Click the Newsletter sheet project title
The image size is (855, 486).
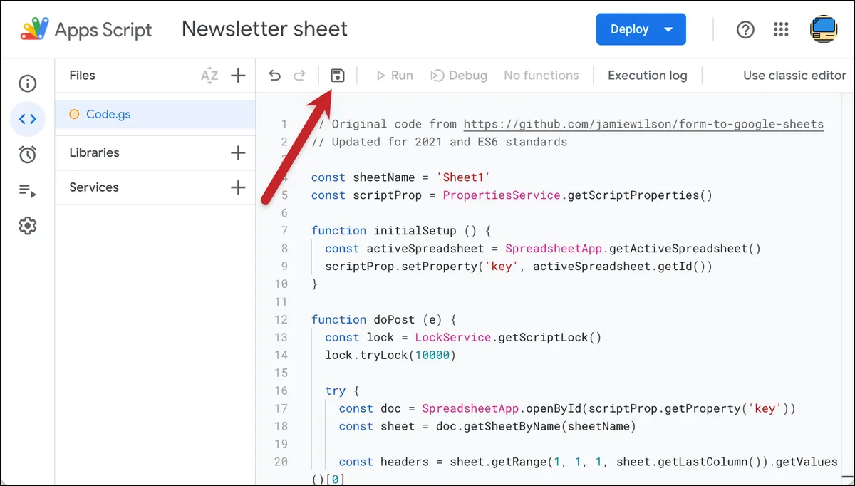tap(265, 29)
